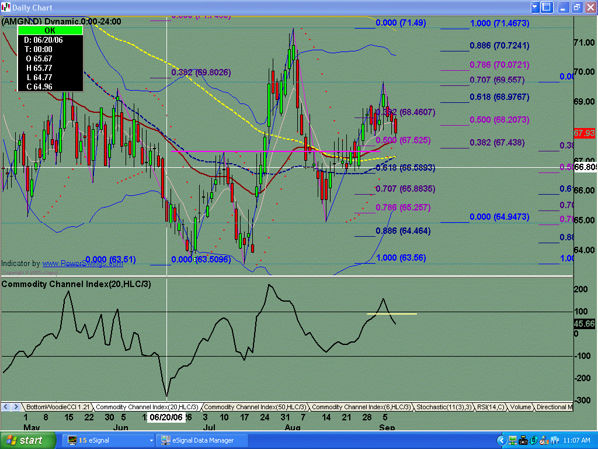Open the Directional M tab
The width and height of the screenshot is (598, 449).
pos(554,407)
